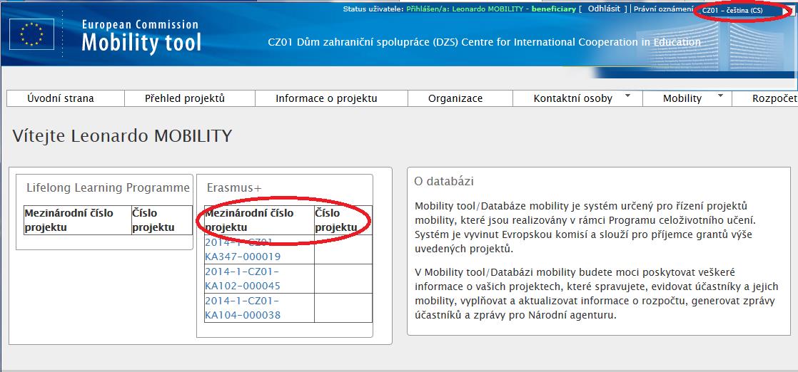Viewport: 798px width, 372px height.
Task: Open the Úvodní strana menu item
Action: click(x=66, y=98)
